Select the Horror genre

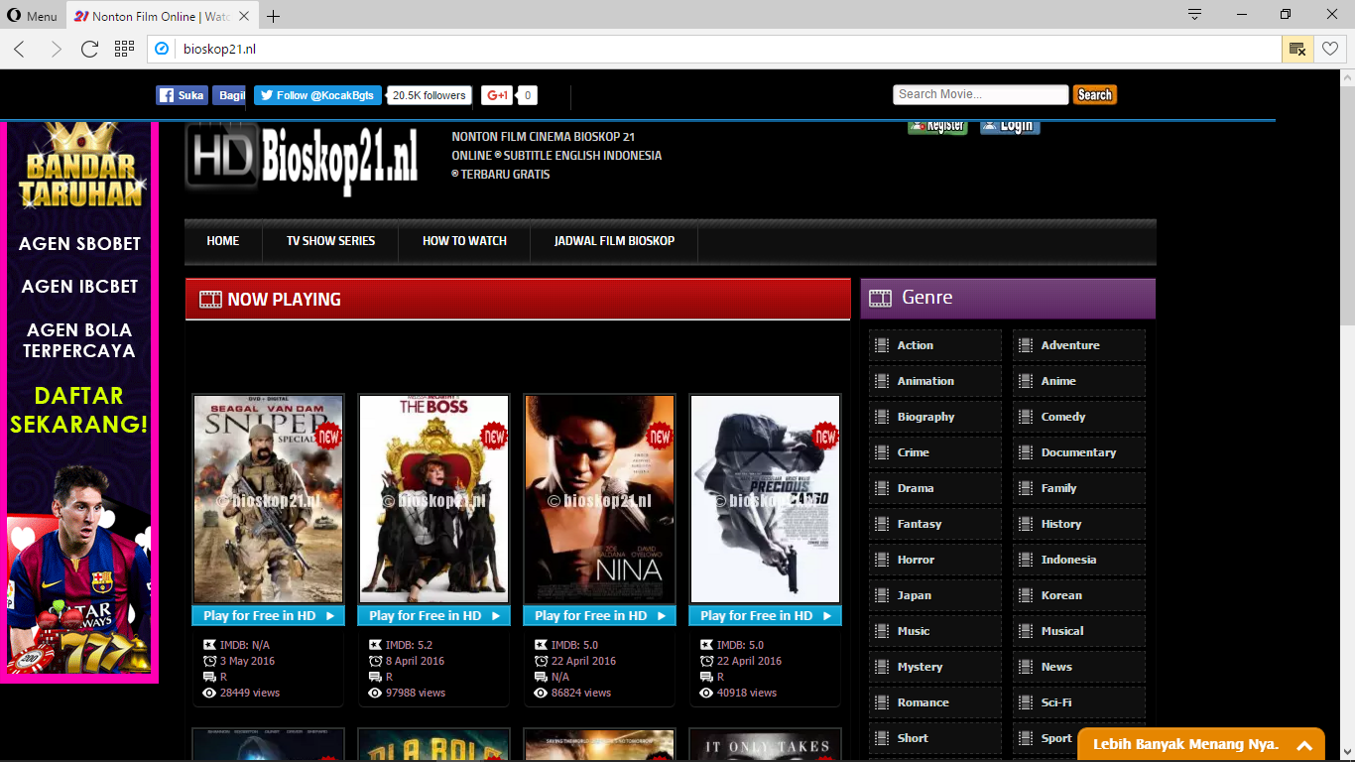point(935,560)
